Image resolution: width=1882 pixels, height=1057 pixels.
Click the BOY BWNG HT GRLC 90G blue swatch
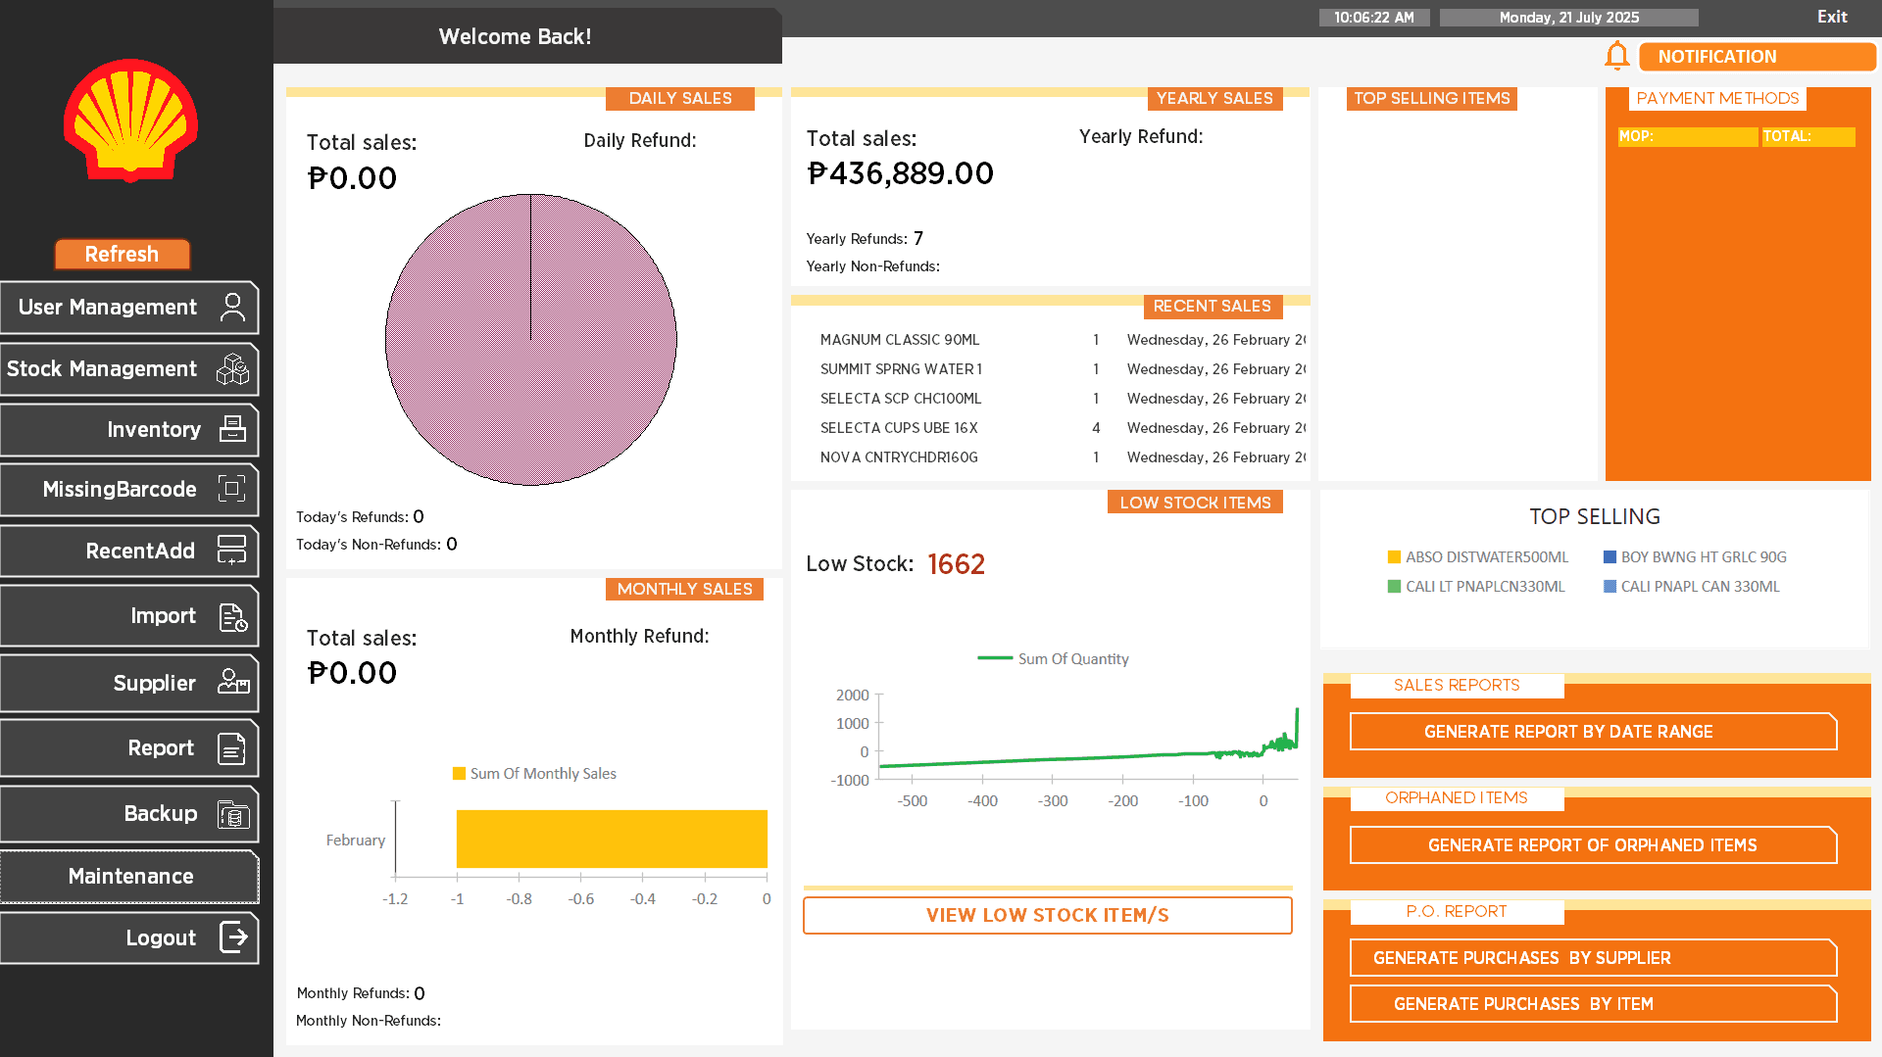click(x=1610, y=557)
